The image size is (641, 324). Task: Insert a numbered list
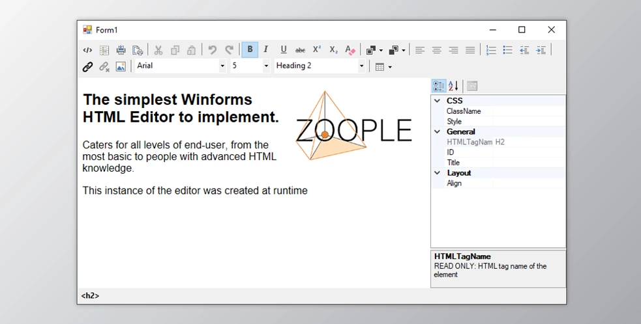[491, 50]
